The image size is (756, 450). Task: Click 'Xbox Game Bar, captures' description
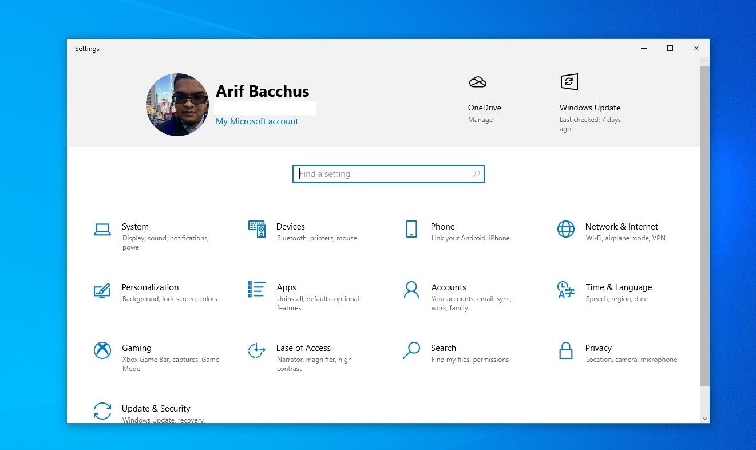tap(171, 364)
